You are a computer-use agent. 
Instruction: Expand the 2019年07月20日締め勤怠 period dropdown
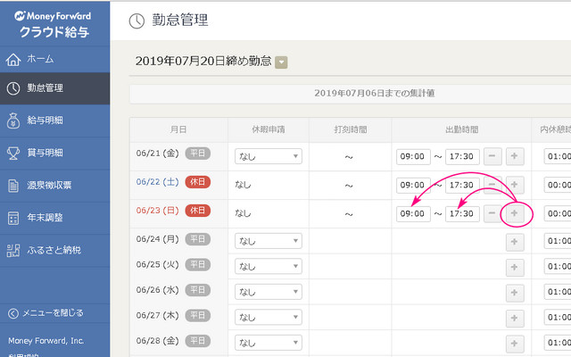pyautogui.click(x=281, y=62)
